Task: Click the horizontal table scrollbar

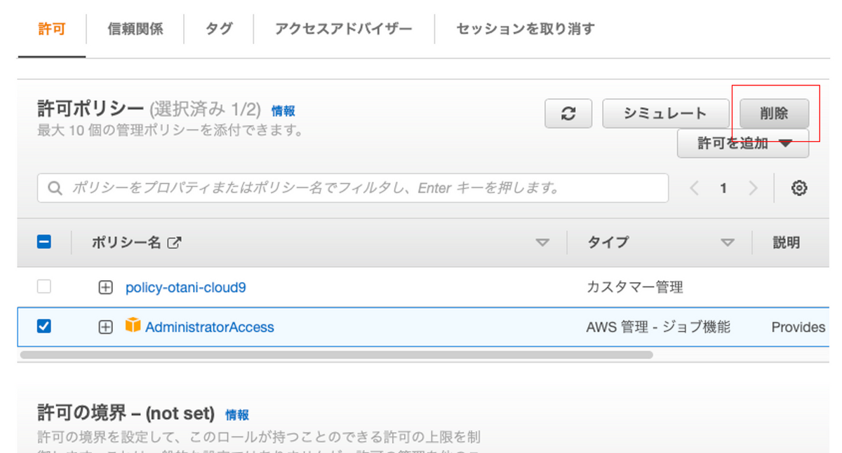Action: (337, 355)
